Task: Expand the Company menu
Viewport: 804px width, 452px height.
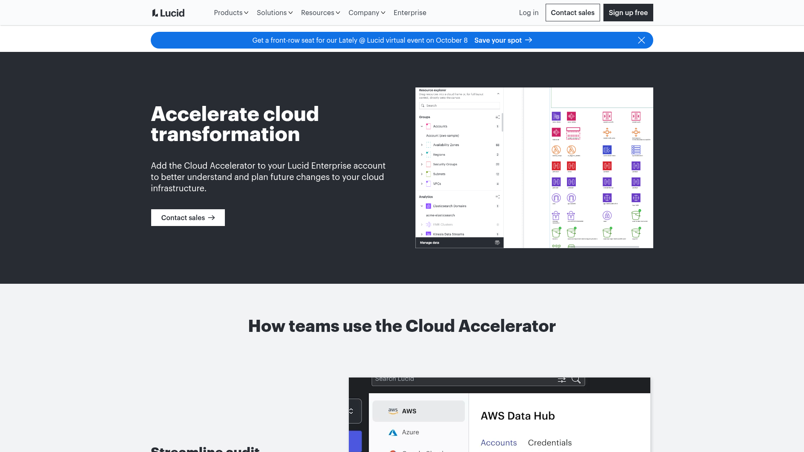Action: 367,13
